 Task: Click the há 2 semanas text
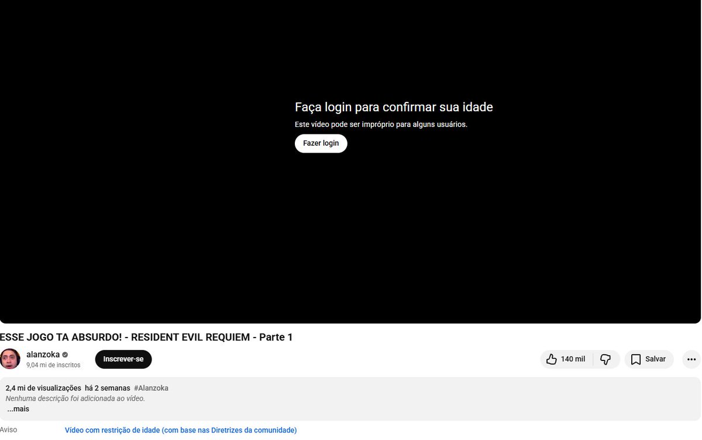click(x=107, y=388)
